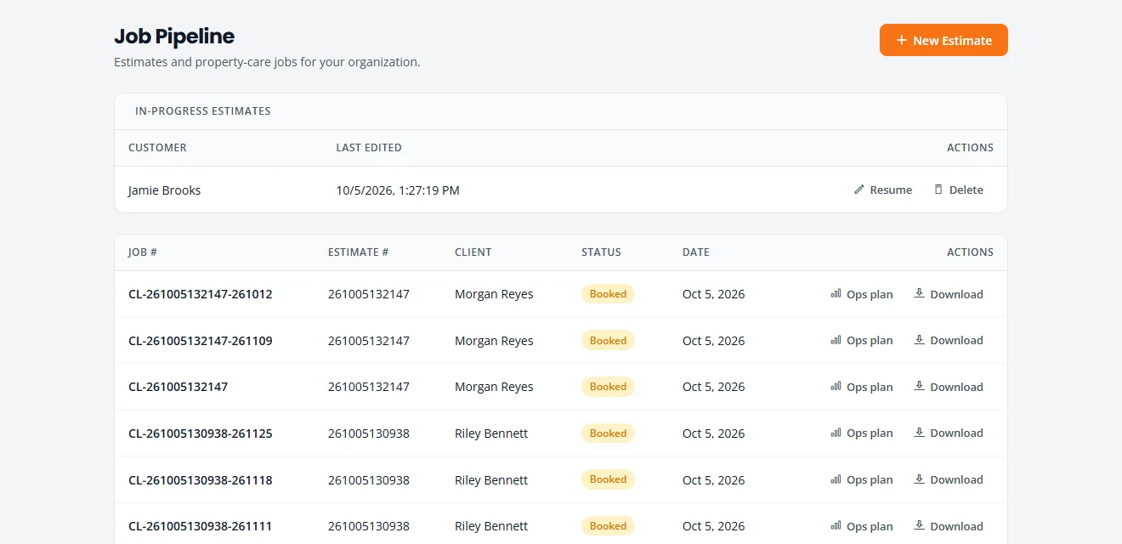
Task: Delete Jamie Brooks estimate
Action: click(x=958, y=190)
